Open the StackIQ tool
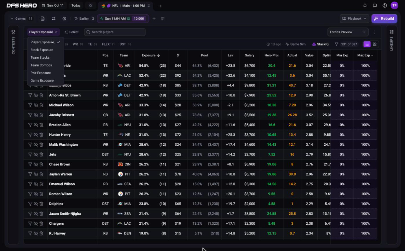This screenshot has height=251, width=405. pyautogui.click(x=320, y=44)
